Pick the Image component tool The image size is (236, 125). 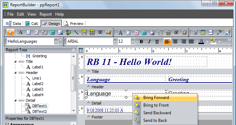[x=60, y=32]
